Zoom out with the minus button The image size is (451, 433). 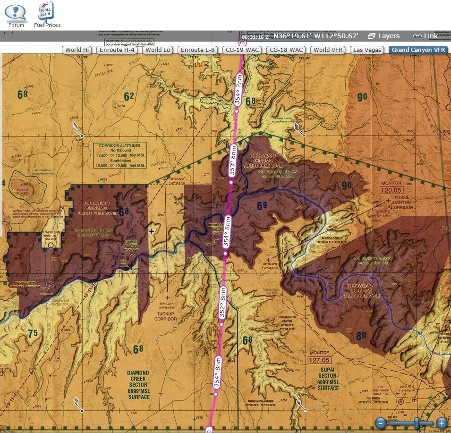381,423
